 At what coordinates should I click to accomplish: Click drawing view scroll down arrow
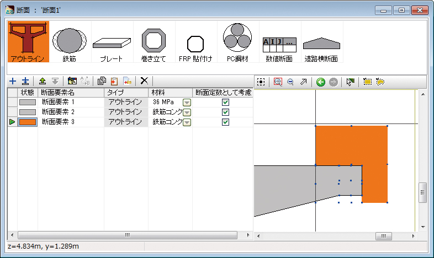(423, 227)
